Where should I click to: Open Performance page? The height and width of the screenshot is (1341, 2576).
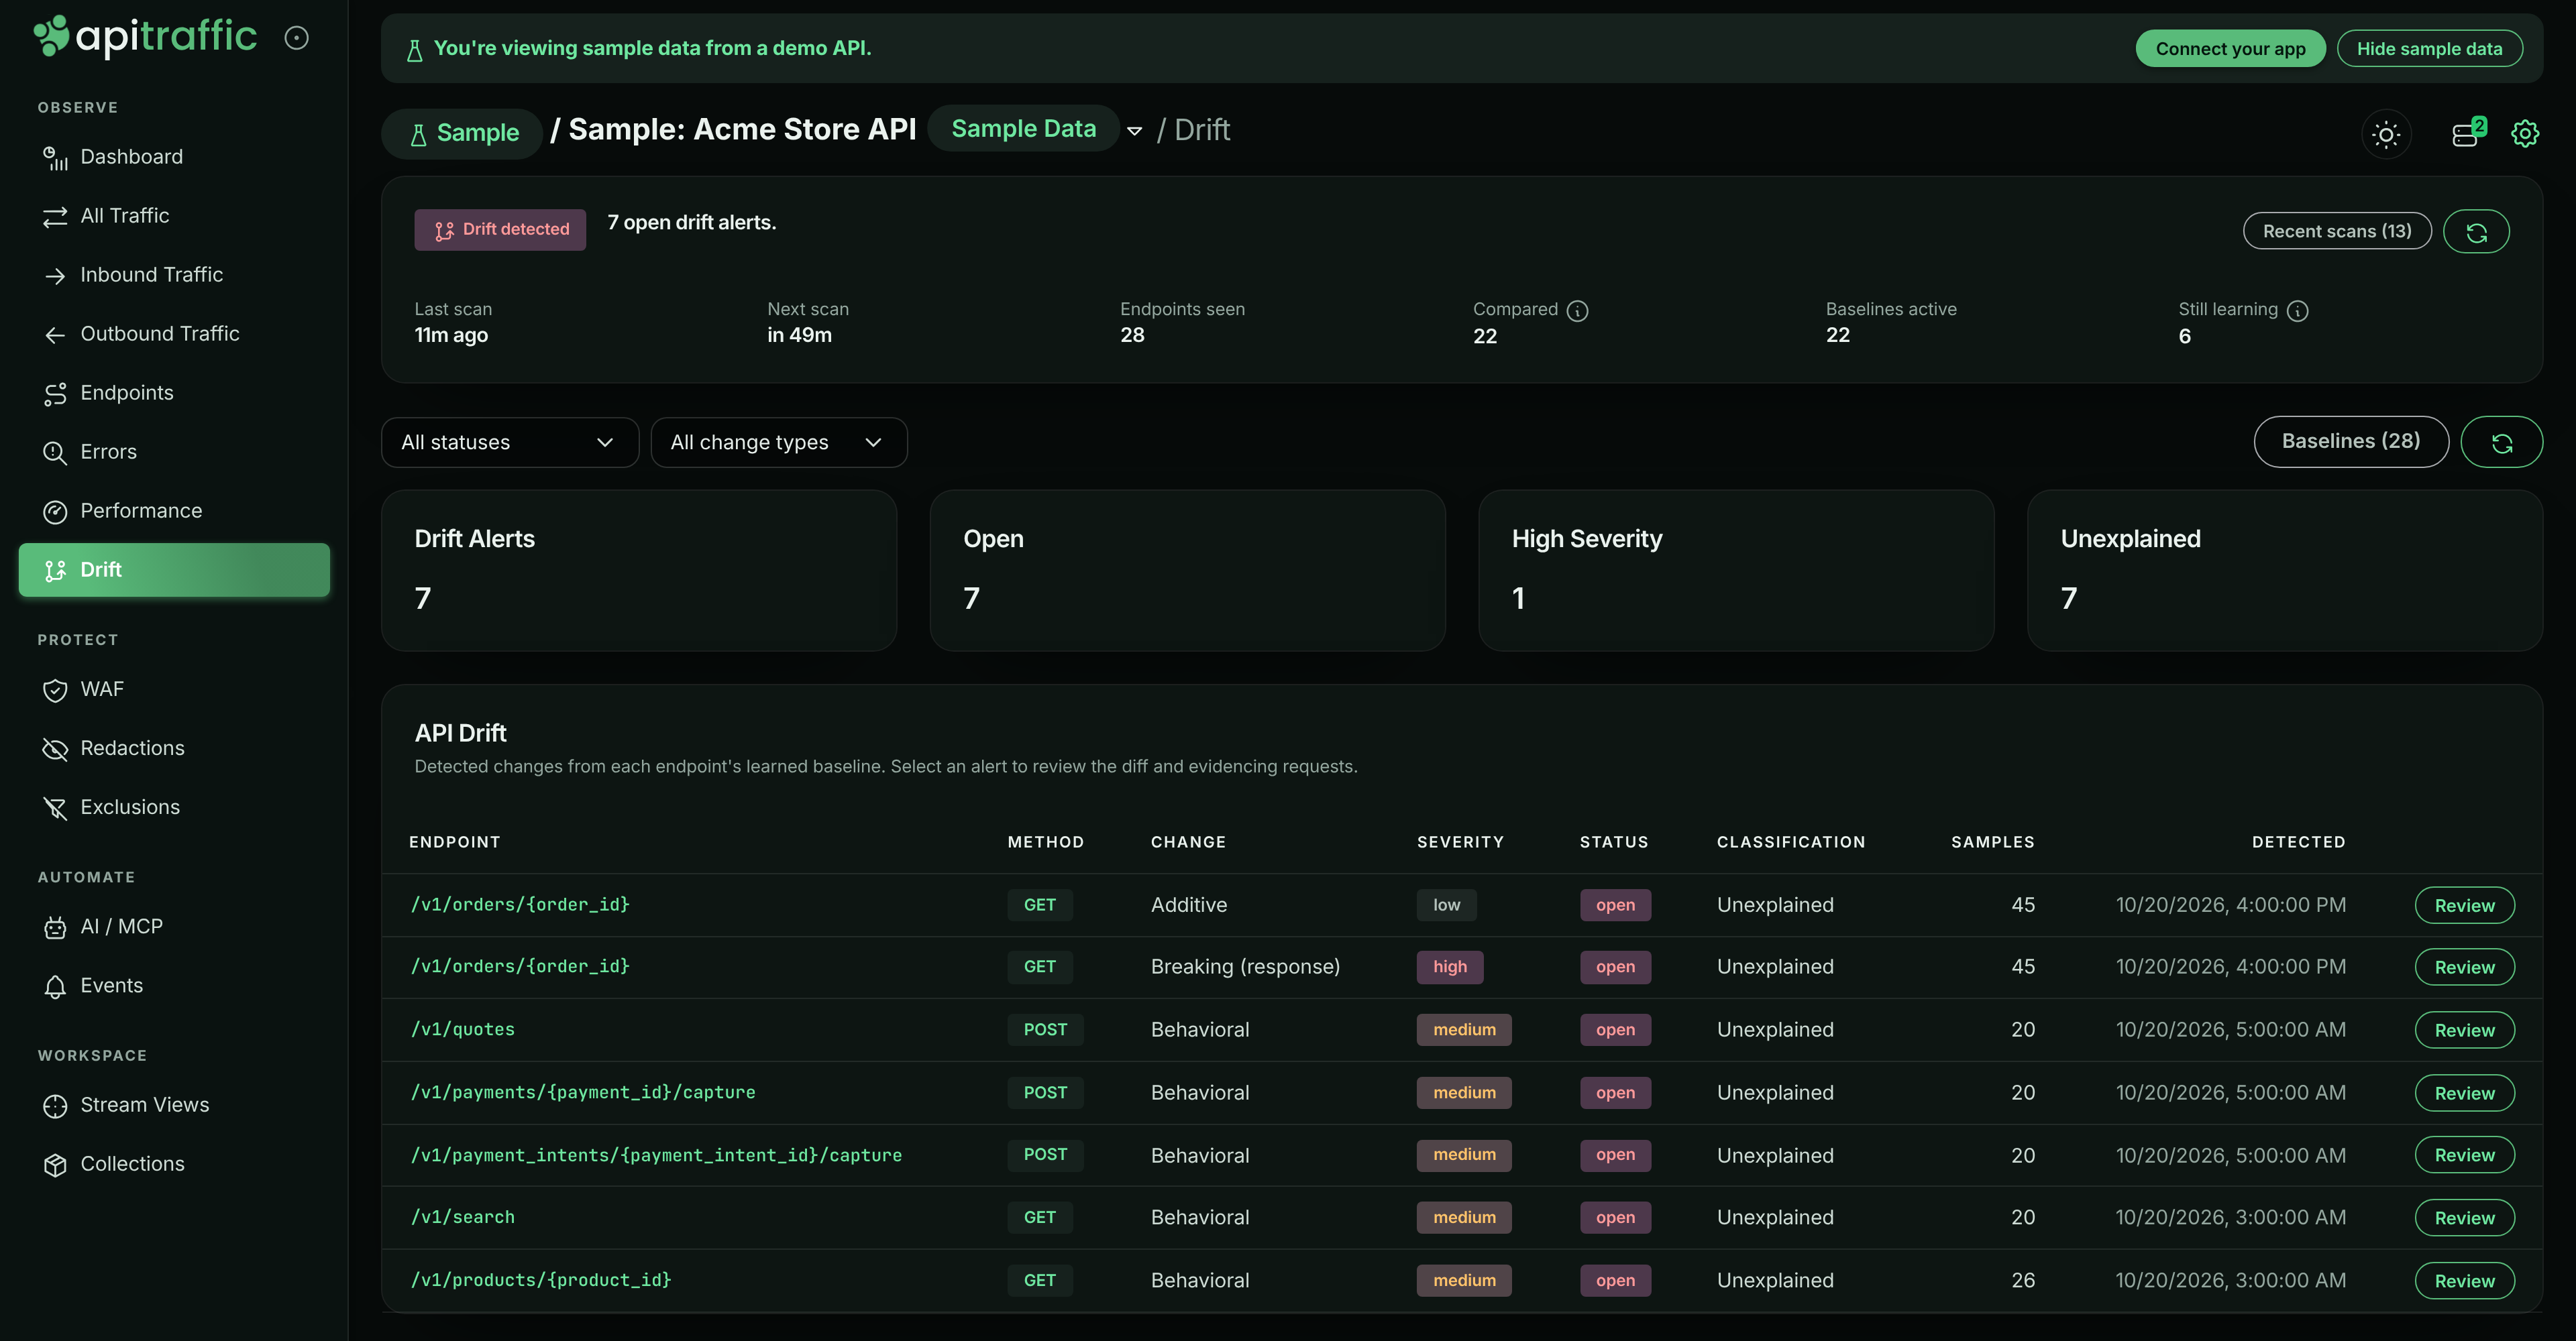174,511
